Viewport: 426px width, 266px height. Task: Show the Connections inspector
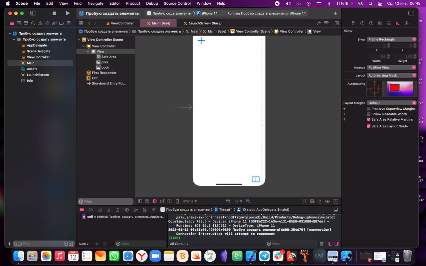pyautogui.click(x=407, y=23)
